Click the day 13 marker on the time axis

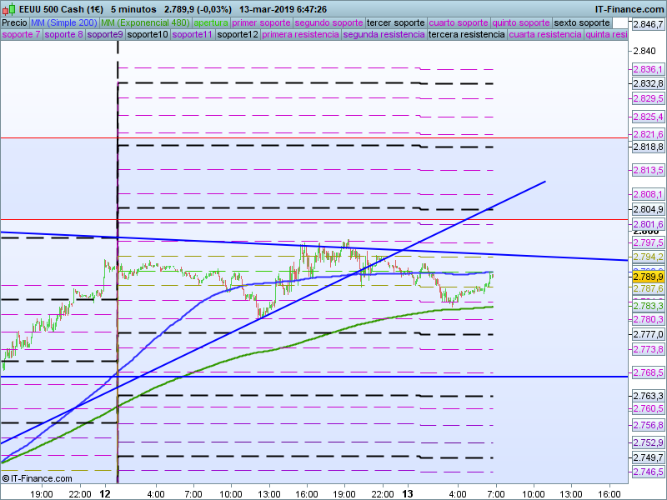tap(408, 494)
